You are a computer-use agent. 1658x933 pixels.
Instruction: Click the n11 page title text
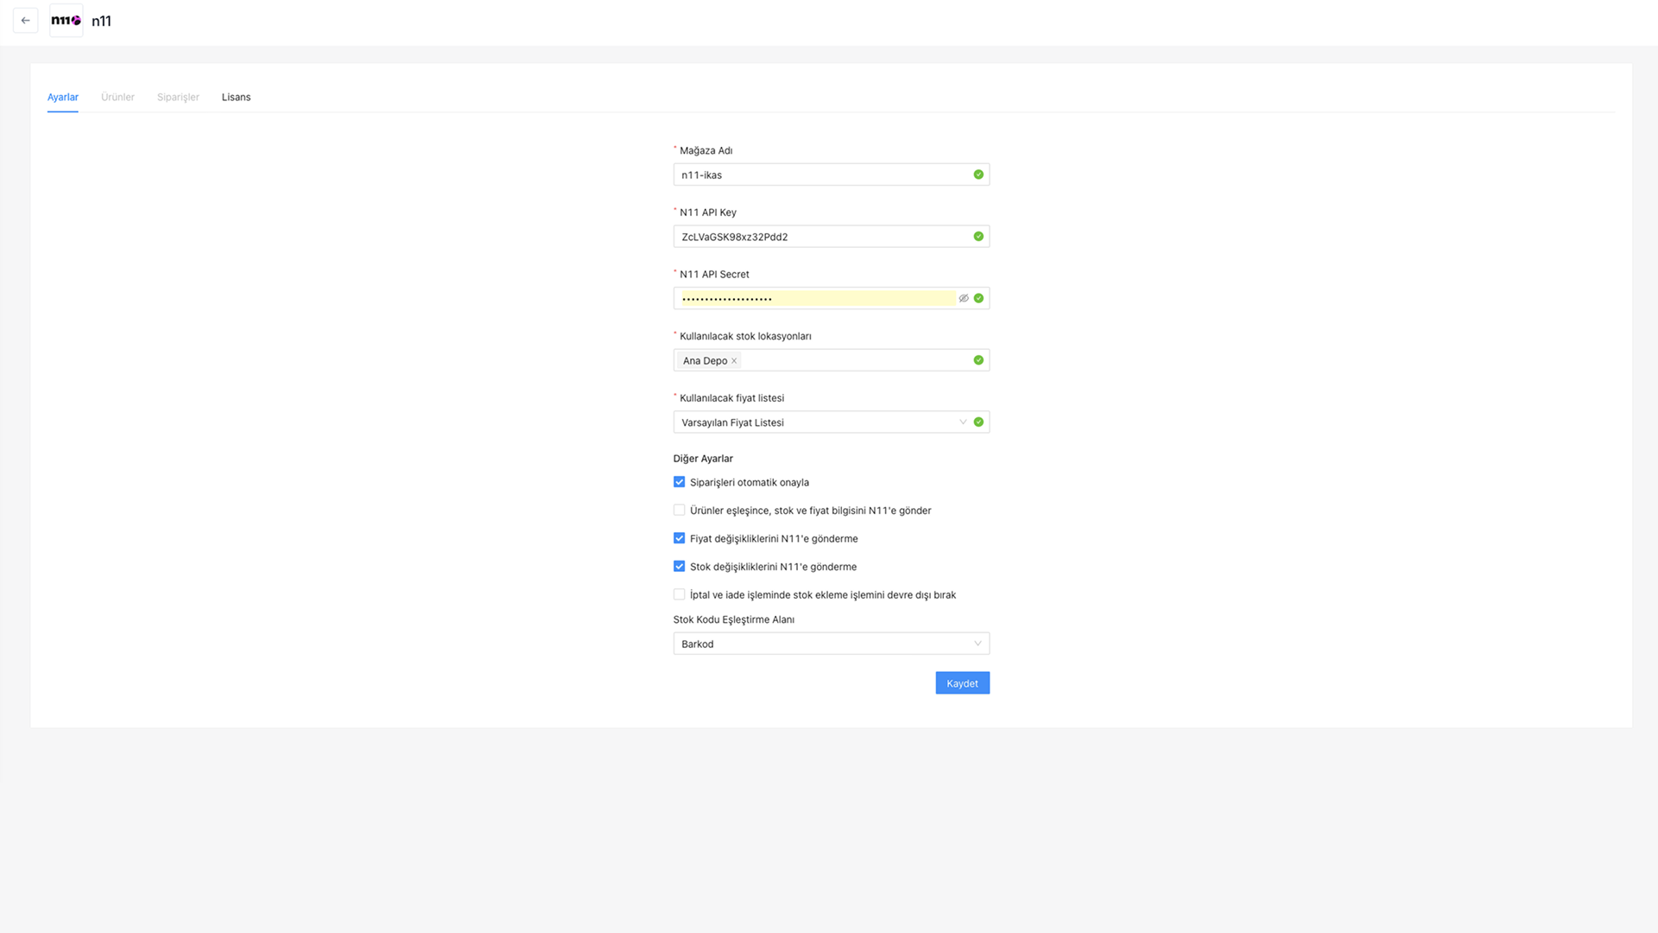point(101,21)
